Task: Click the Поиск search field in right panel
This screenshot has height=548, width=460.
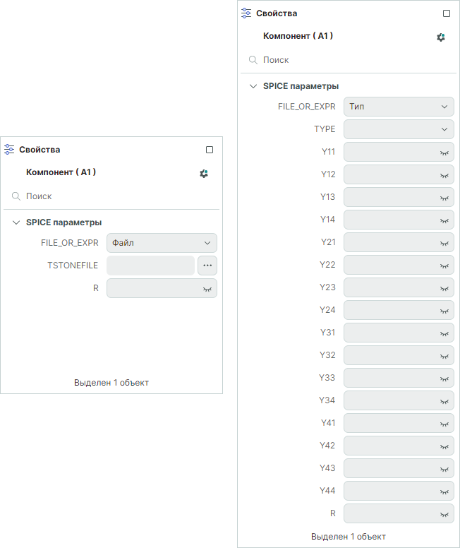Action: click(x=353, y=60)
